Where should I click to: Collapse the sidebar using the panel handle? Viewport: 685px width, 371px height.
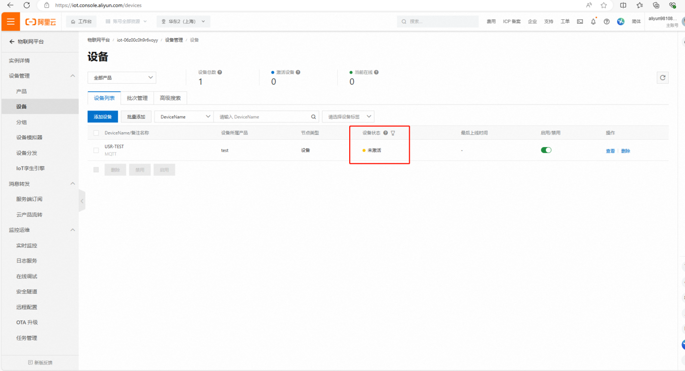pos(82,202)
